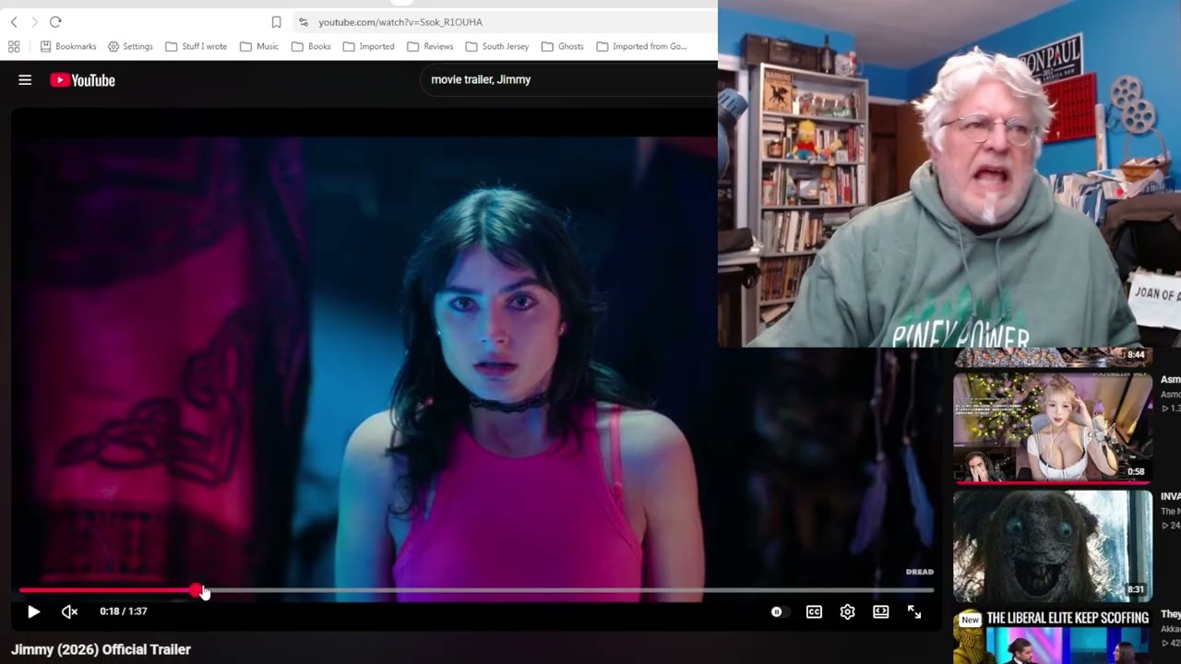Click the browser back arrow

coord(14,22)
